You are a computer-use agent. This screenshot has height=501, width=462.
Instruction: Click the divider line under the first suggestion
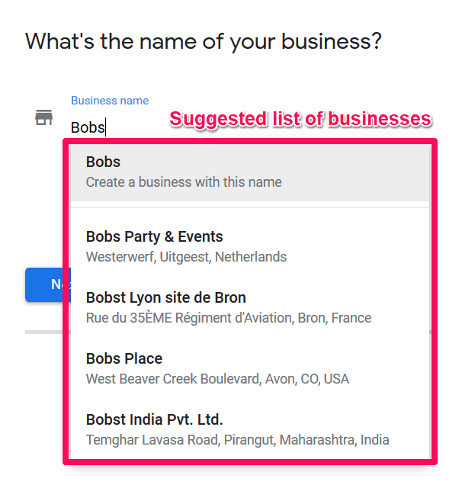point(250,208)
